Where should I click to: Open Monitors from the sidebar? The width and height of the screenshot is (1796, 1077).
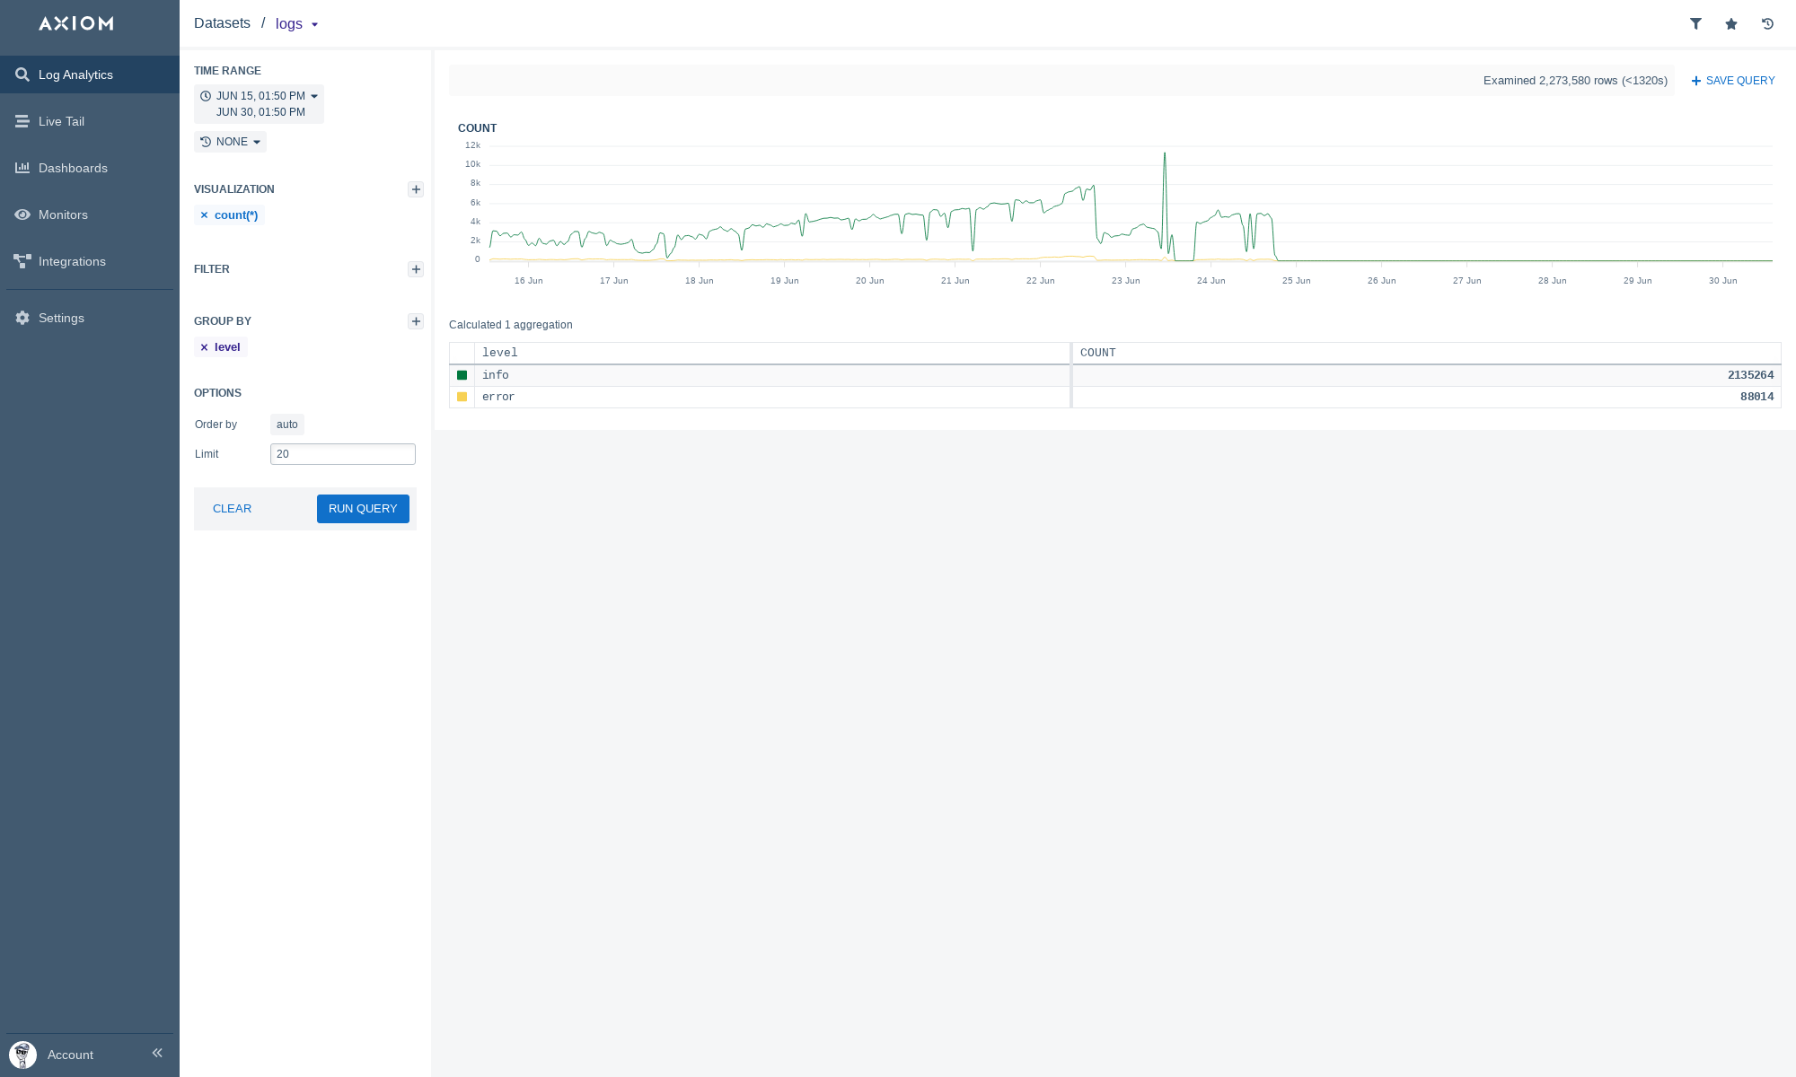click(x=63, y=215)
